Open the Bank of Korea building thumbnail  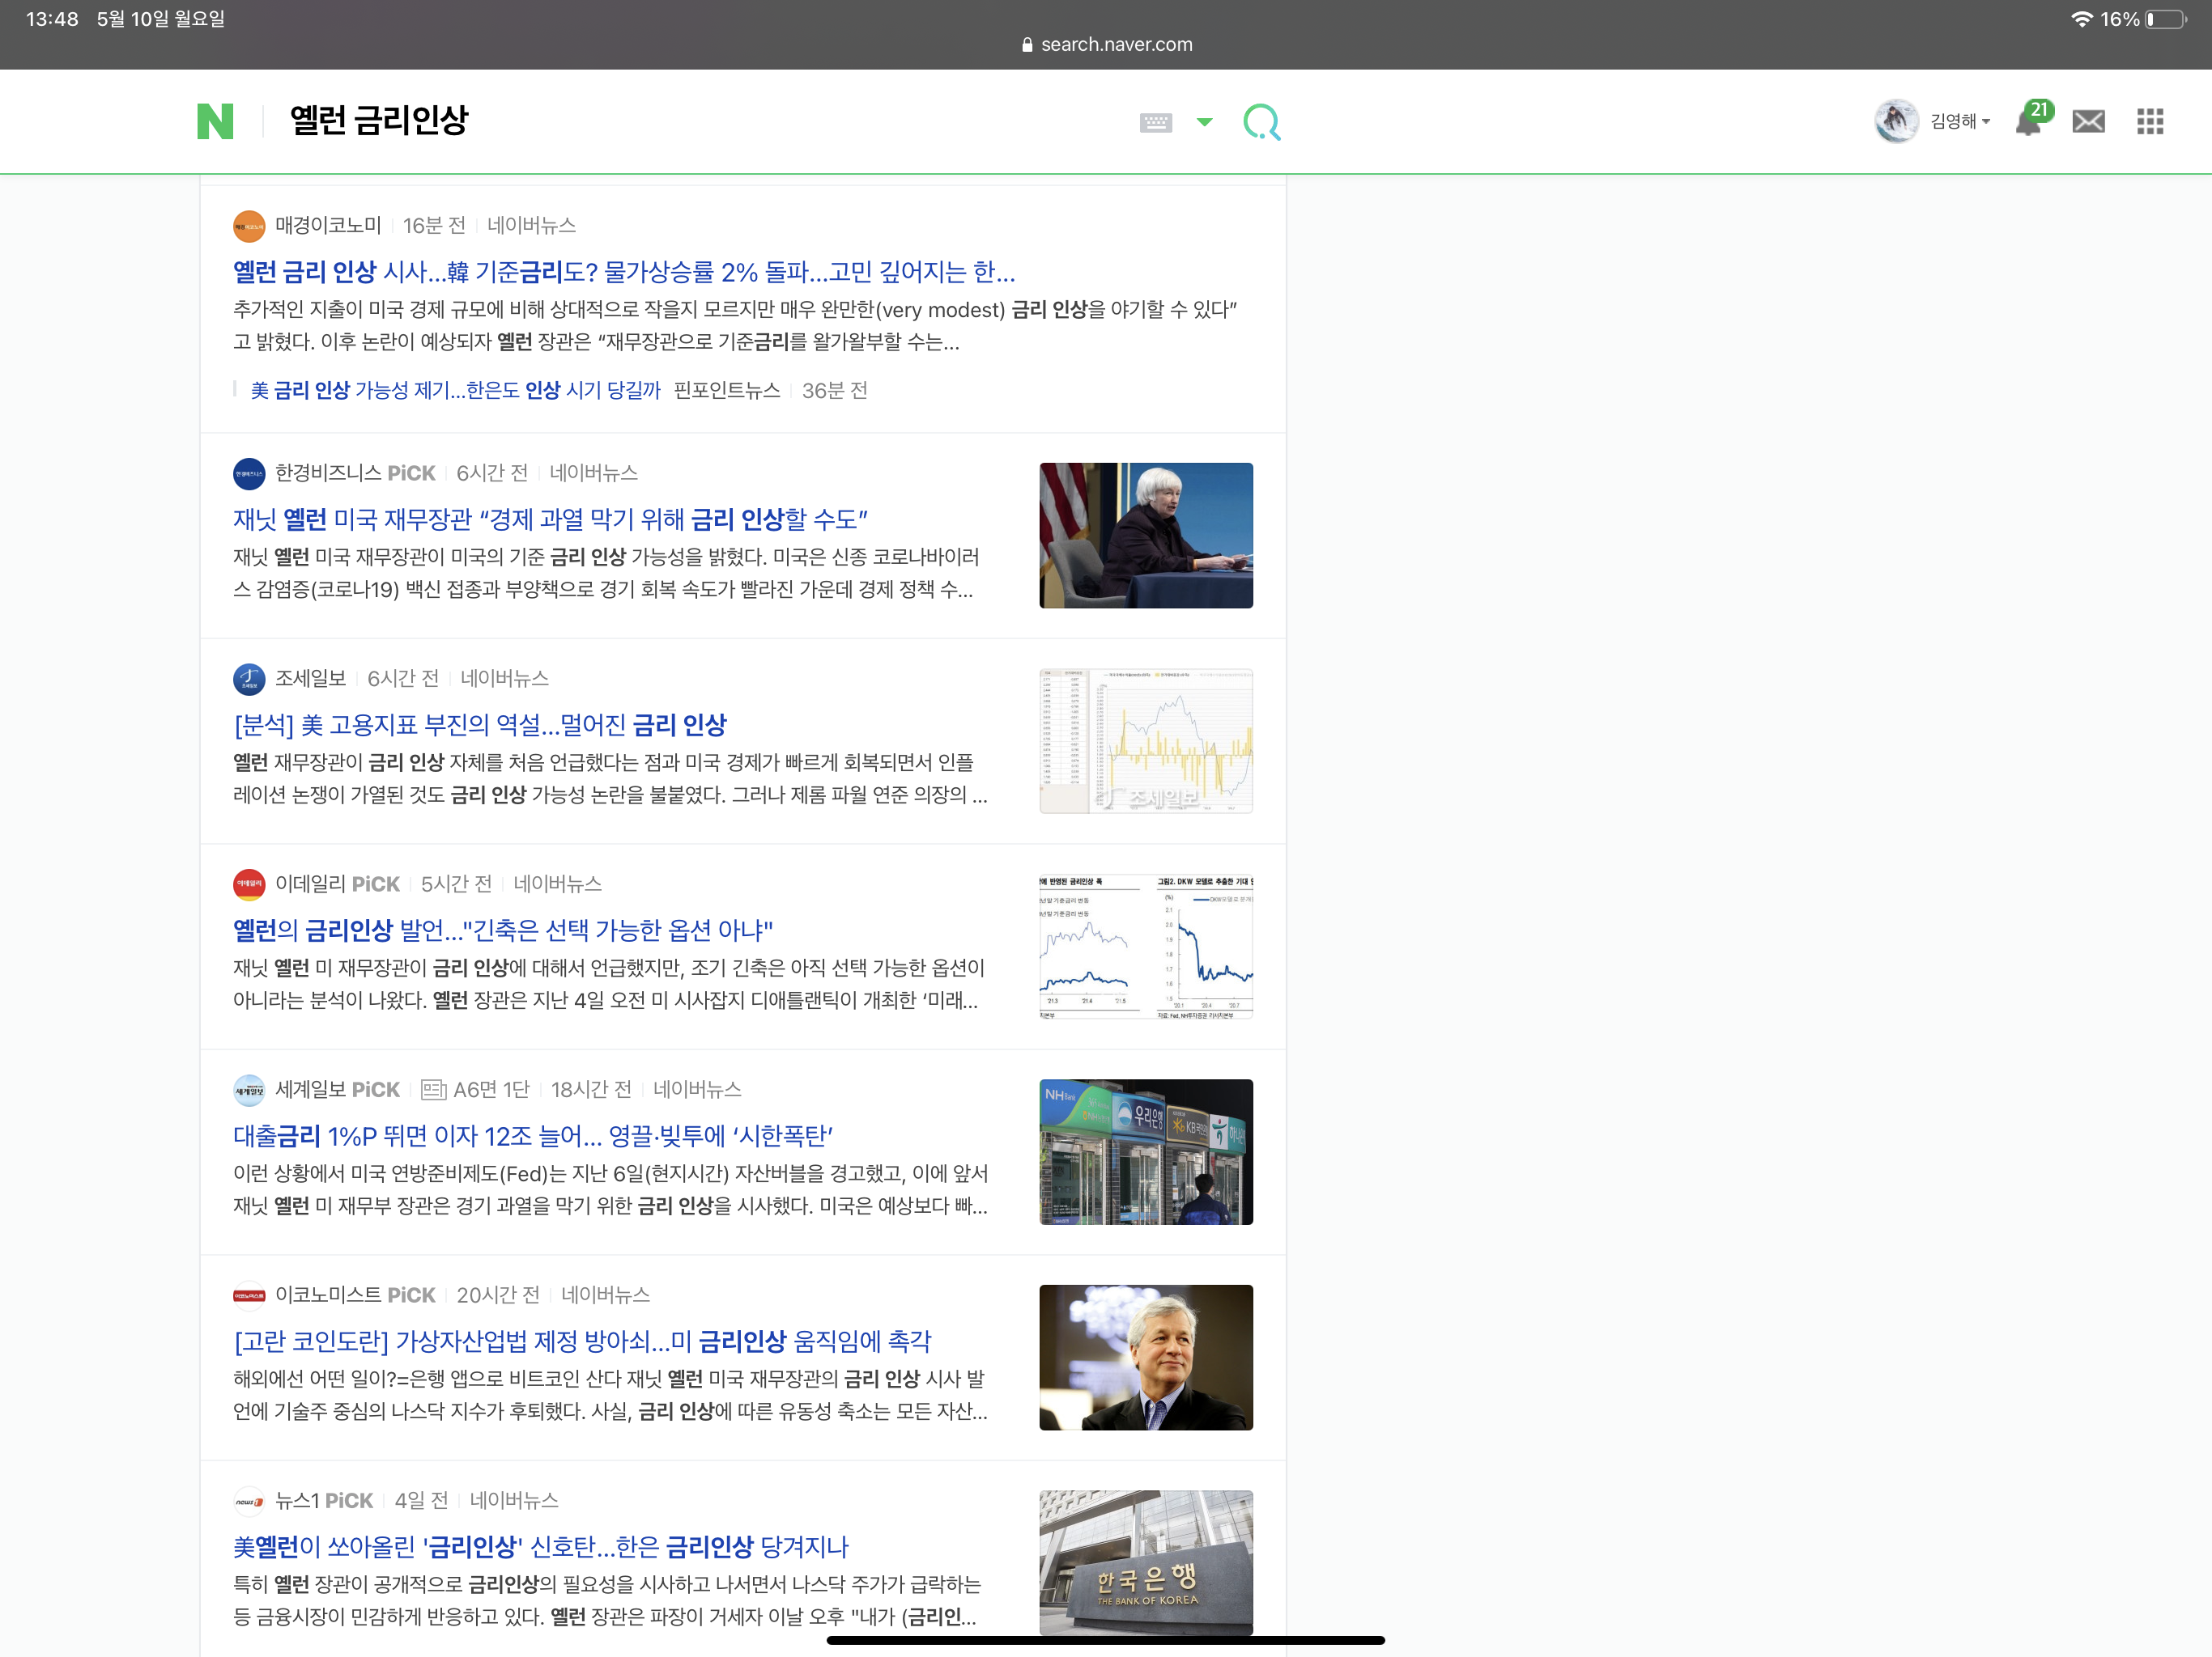[x=1146, y=1562]
